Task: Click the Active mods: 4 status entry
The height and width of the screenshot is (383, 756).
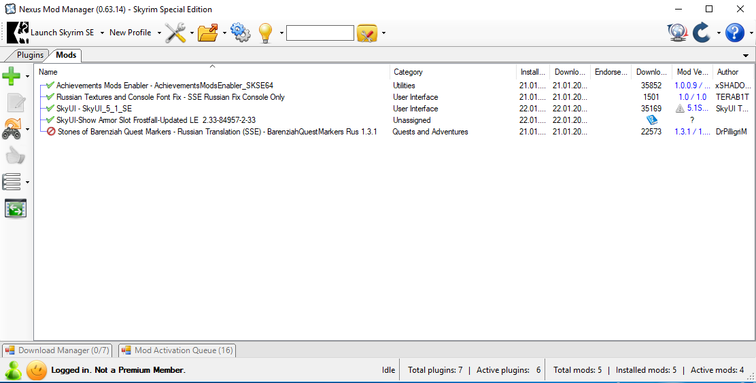Action: 717,370
